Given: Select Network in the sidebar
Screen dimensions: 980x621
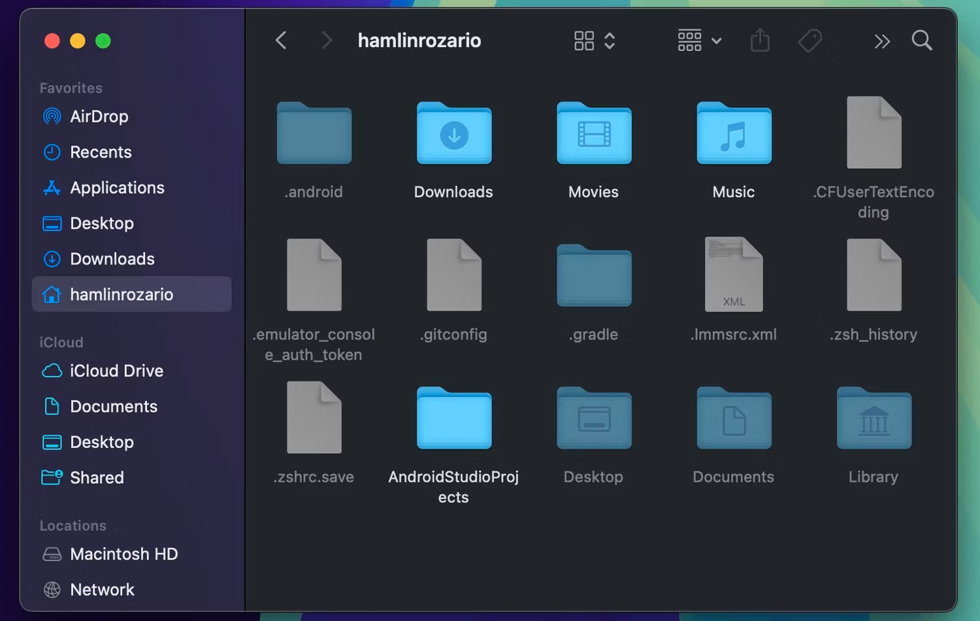Looking at the screenshot, I should pos(102,589).
